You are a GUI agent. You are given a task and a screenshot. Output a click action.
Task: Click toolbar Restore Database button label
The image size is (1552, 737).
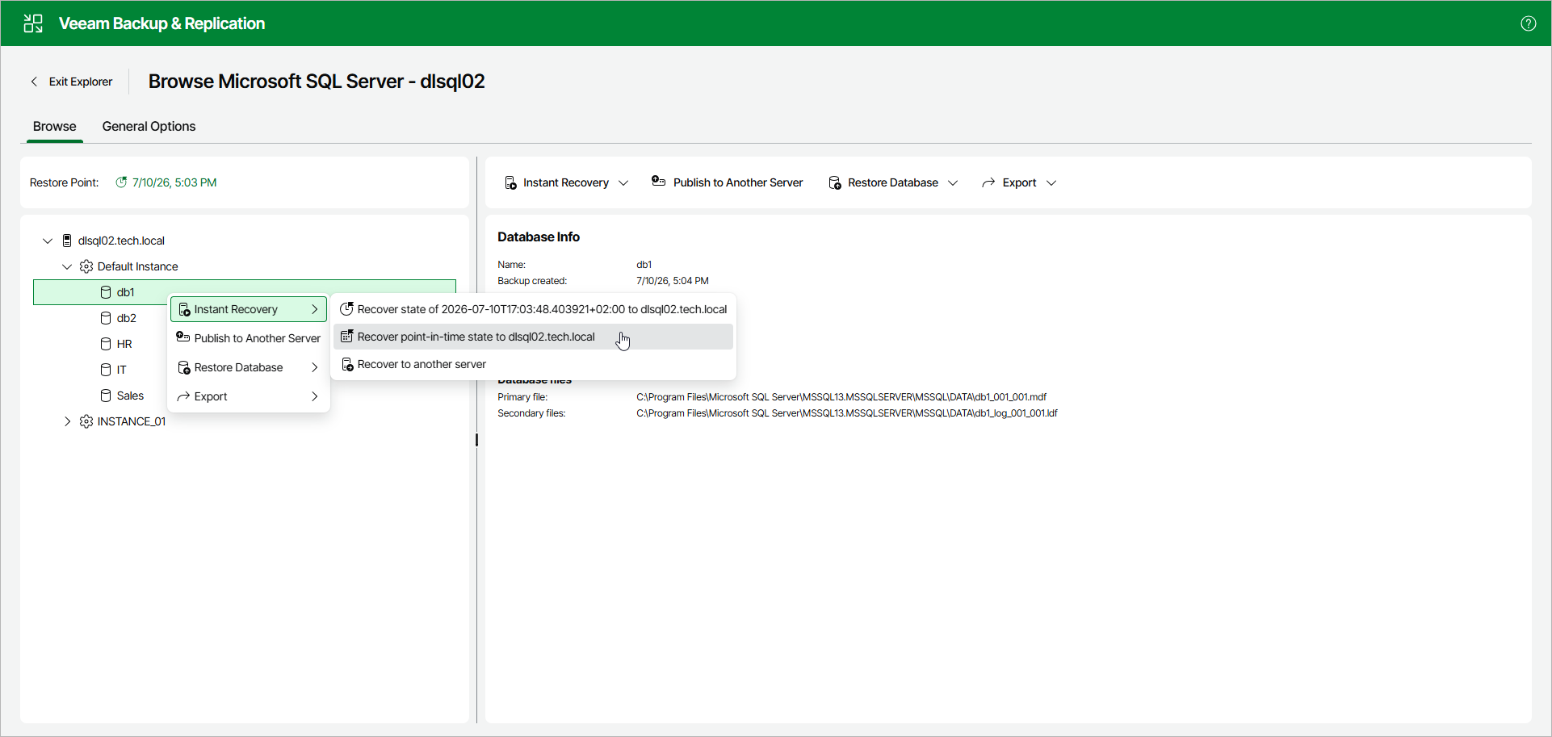click(893, 183)
